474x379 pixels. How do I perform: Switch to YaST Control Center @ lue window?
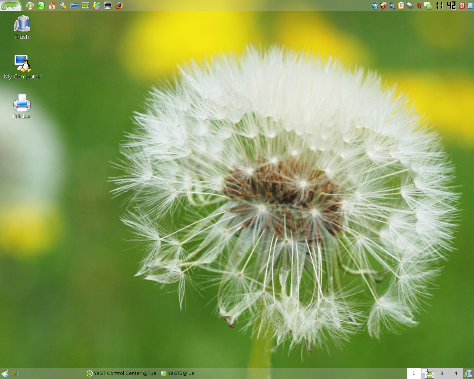click(x=121, y=373)
